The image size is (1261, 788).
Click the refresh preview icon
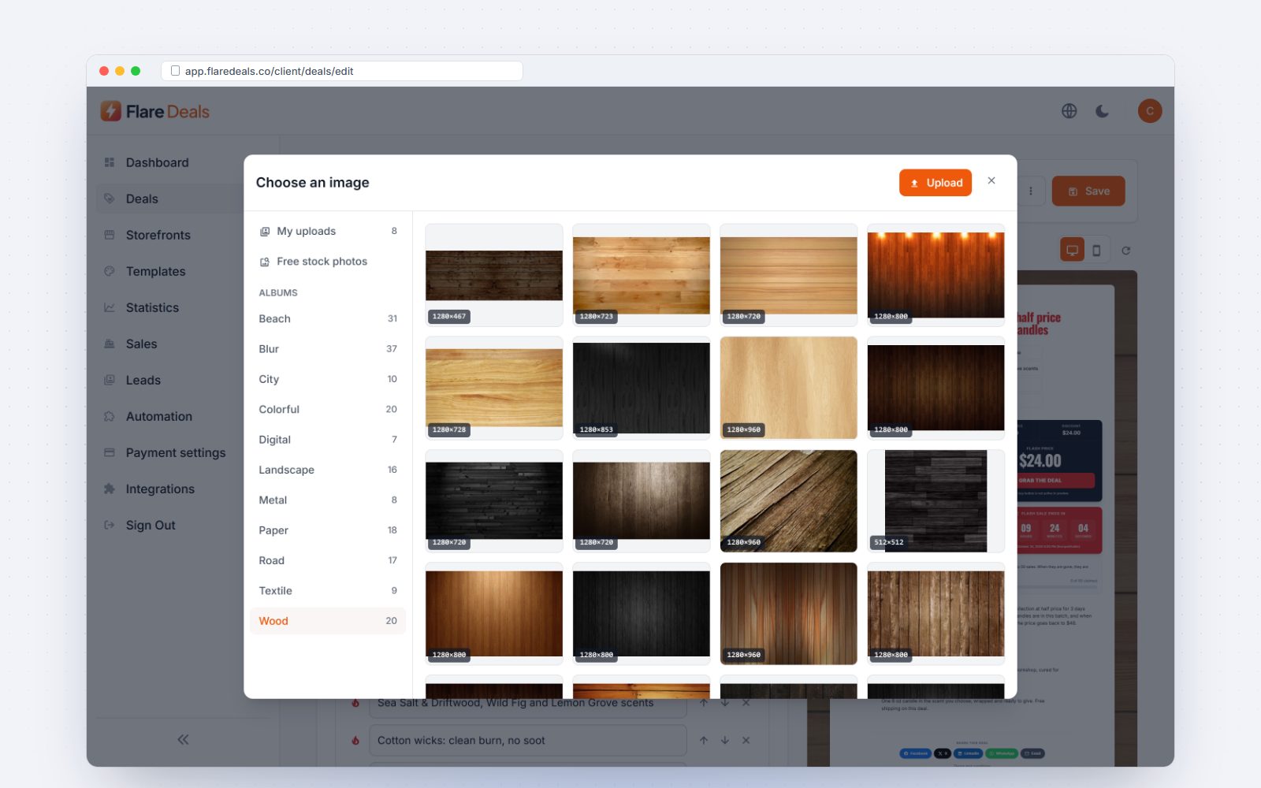[x=1126, y=251]
